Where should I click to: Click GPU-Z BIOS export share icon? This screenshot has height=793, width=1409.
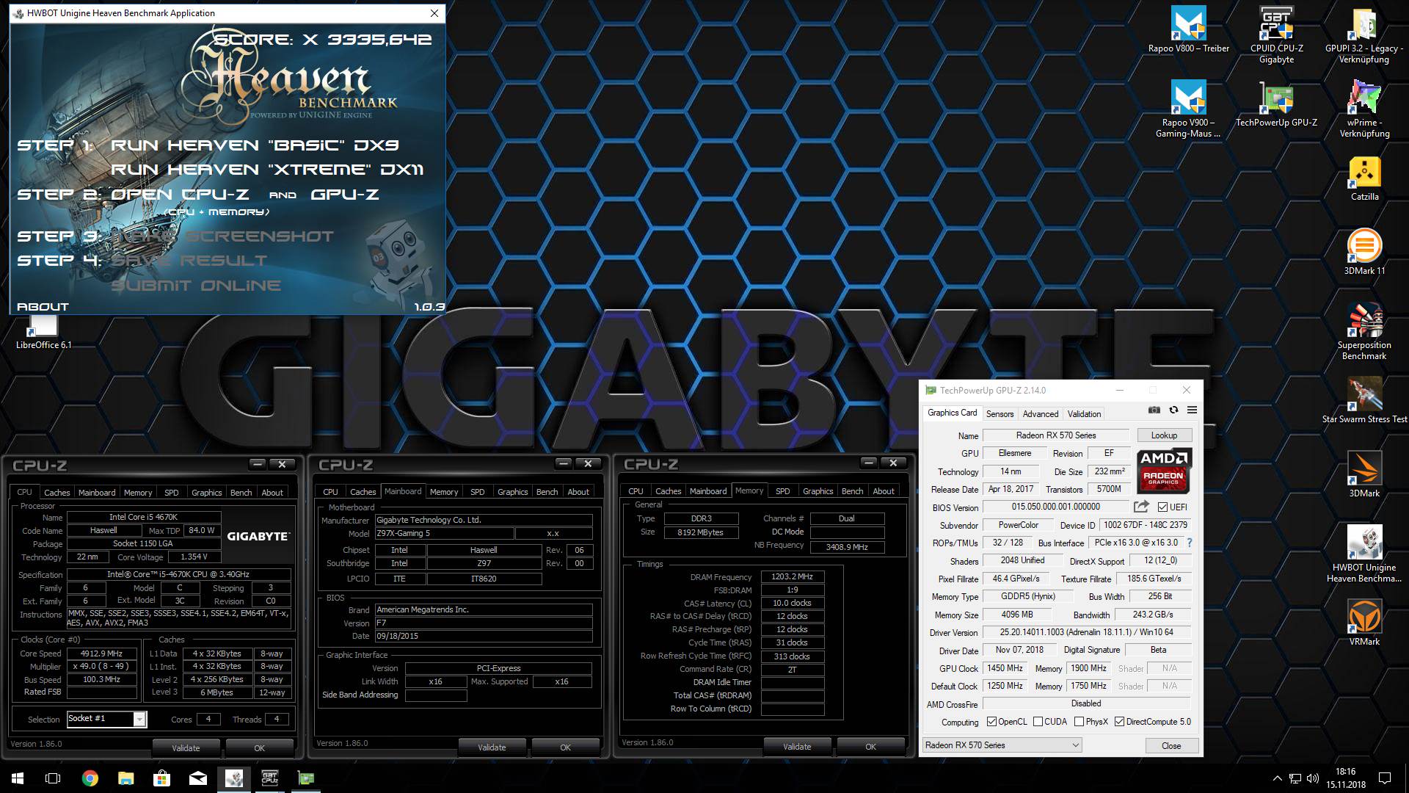[1141, 507]
